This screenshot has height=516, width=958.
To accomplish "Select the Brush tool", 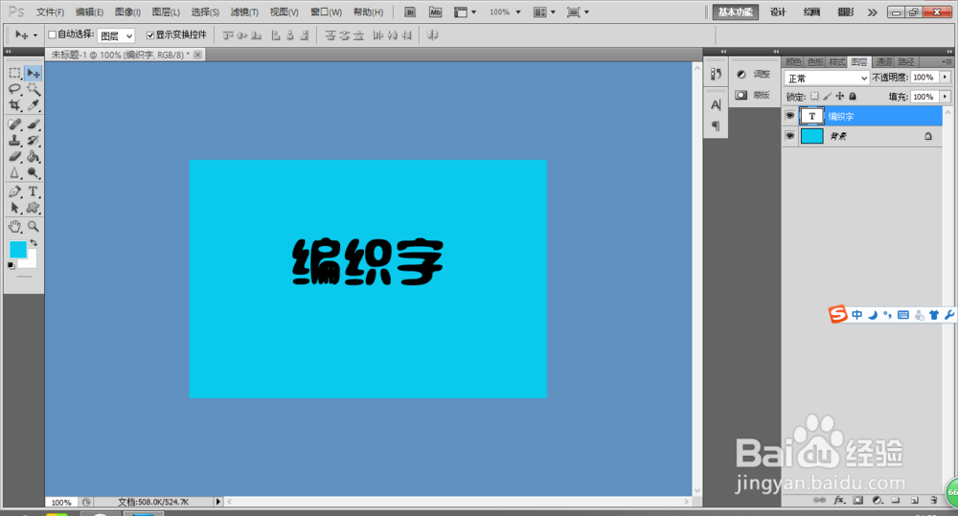I will (33, 124).
